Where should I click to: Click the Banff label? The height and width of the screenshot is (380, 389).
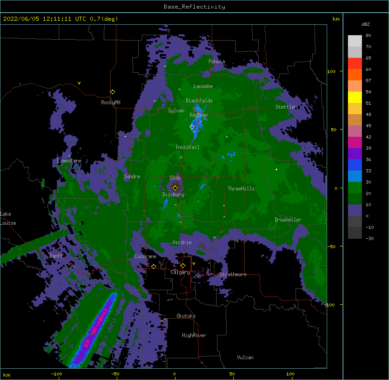[x=56, y=256]
